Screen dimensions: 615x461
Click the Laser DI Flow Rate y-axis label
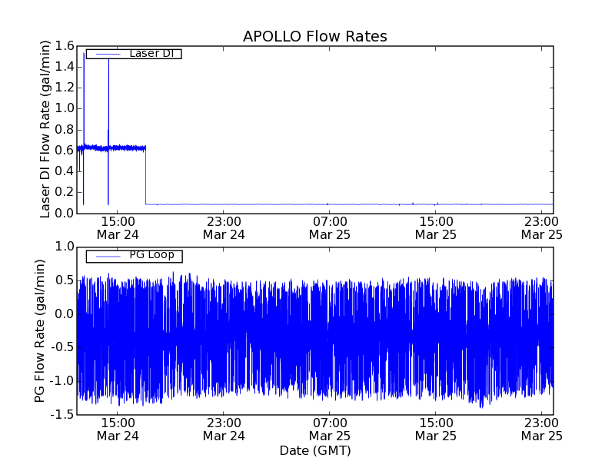(45, 129)
